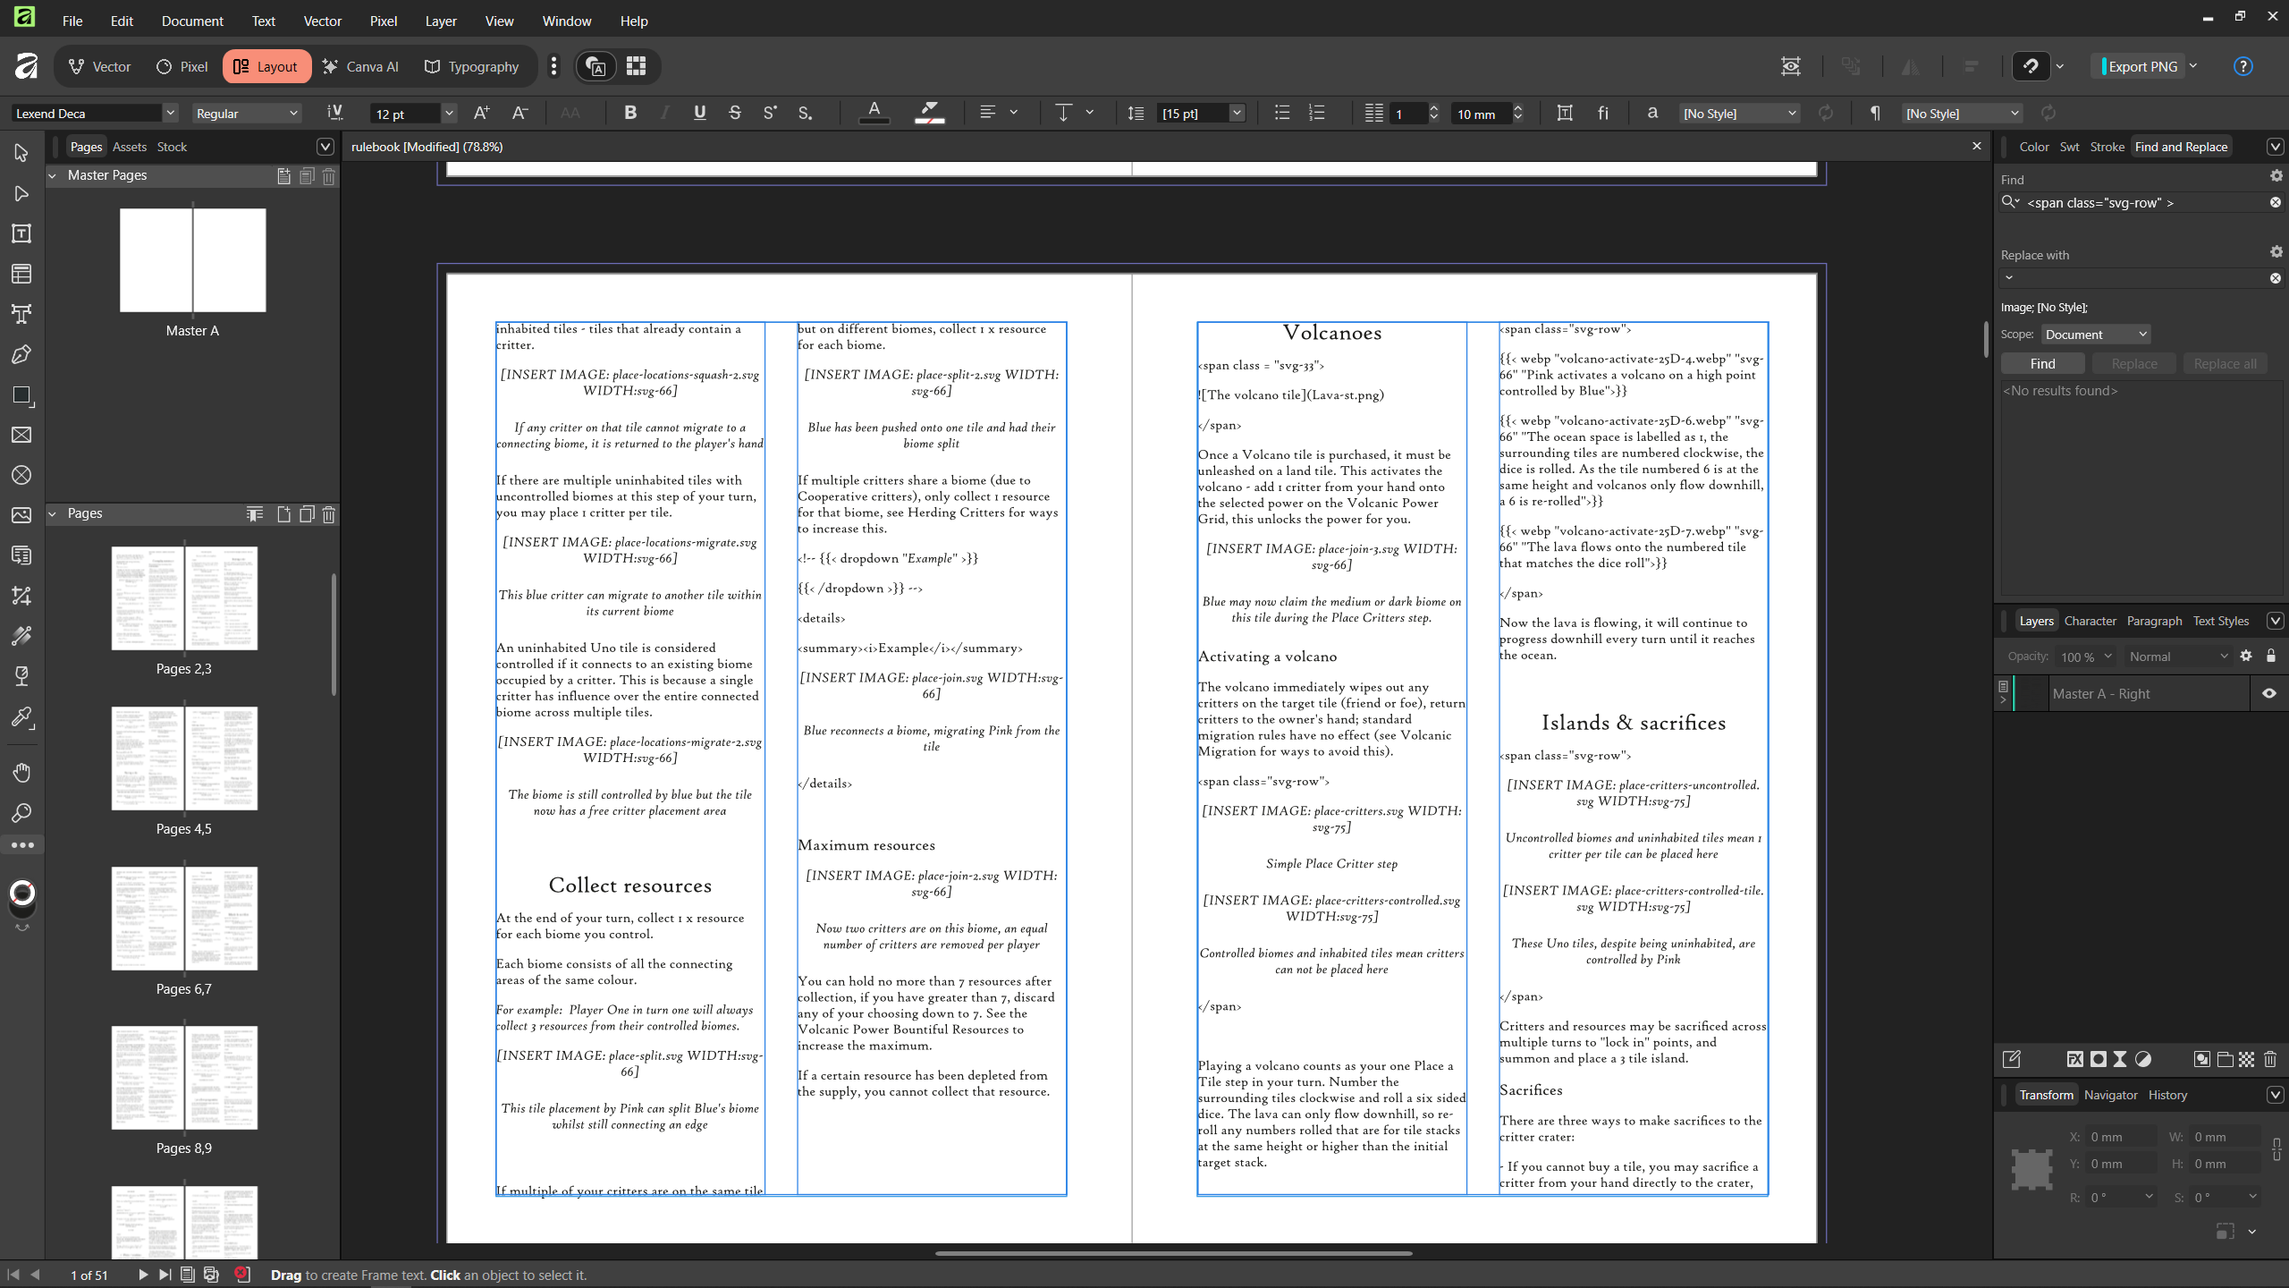Screen dimensions: 2289x1288
Task: Select the View (hand) tool
Action: coord(21,772)
